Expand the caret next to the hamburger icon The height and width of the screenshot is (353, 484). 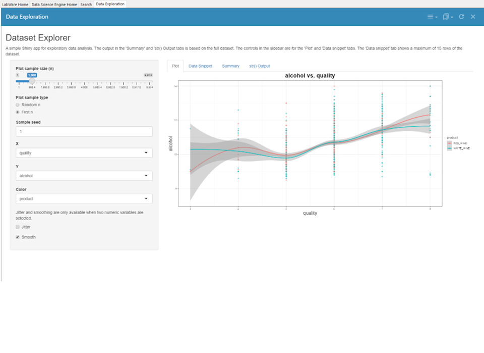click(436, 17)
